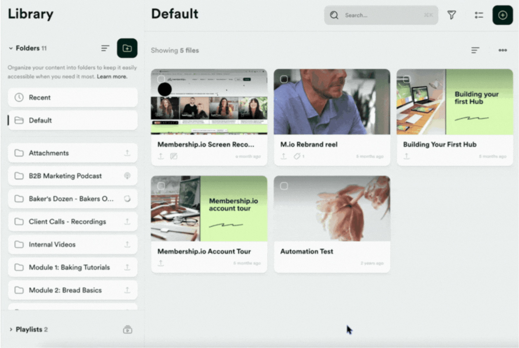This screenshot has height=348, width=519.
Task: Sort folders using the sort icon
Action: pos(105,48)
